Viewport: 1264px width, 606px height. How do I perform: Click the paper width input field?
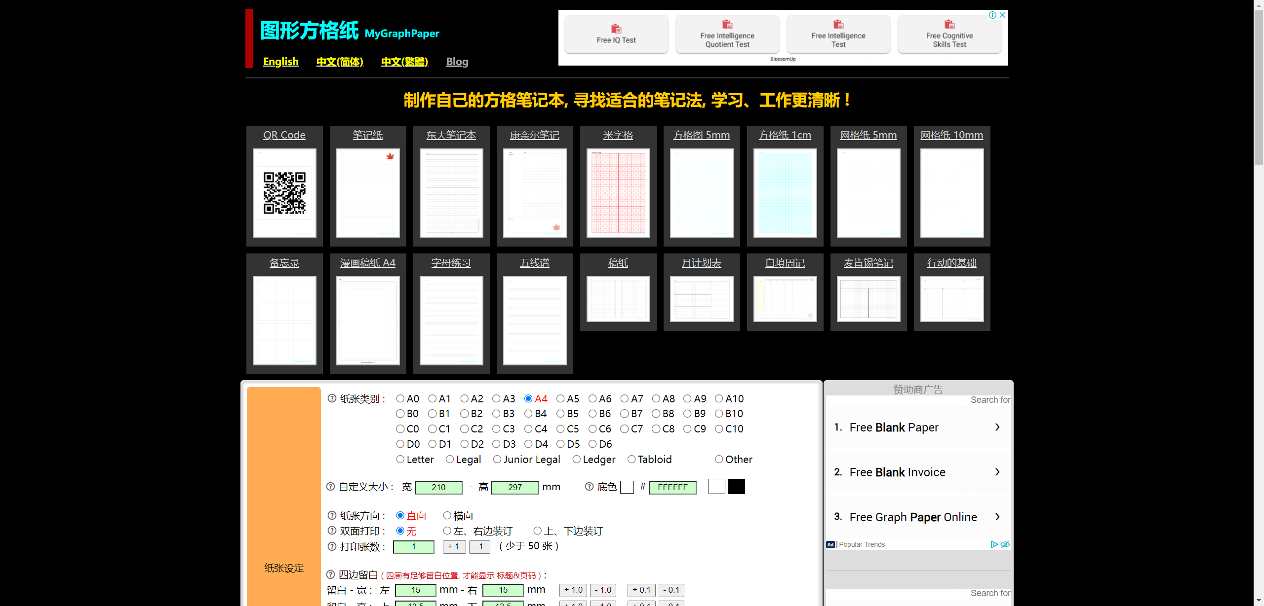pyautogui.click(x=438, y=487)
